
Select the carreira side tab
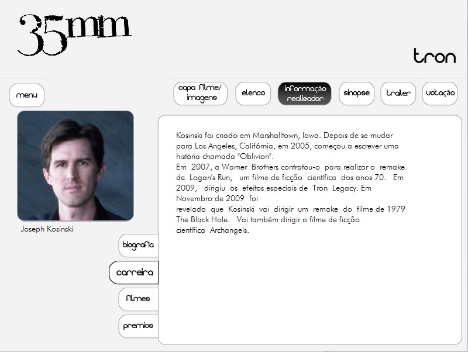134,272
